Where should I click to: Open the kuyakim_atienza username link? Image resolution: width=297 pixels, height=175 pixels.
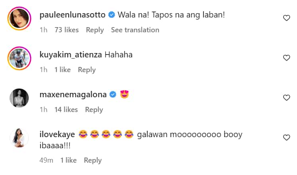click(x=71, y=55)
